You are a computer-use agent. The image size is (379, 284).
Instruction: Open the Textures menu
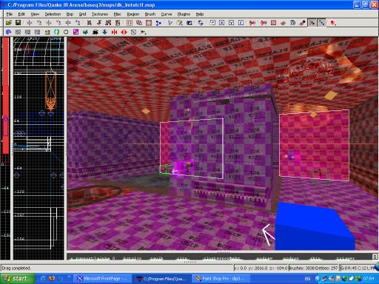(100, 14)
